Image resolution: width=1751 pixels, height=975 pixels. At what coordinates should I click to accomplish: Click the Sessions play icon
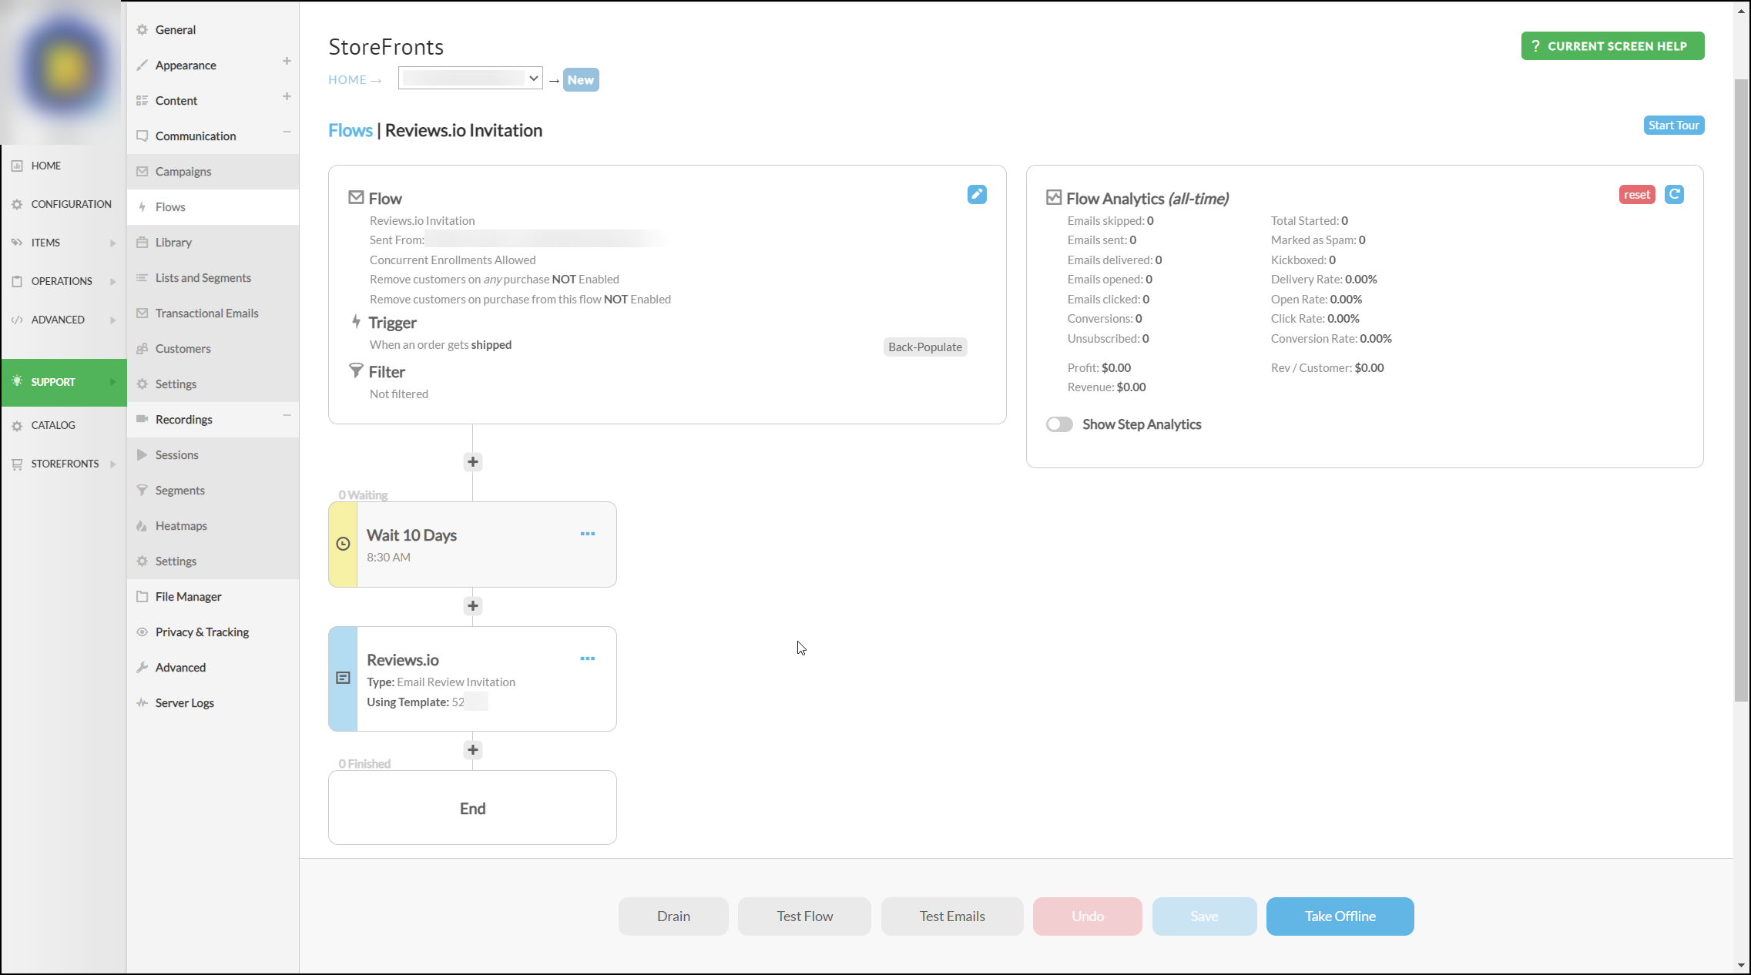pyautogui.click(x=143, y=455)
